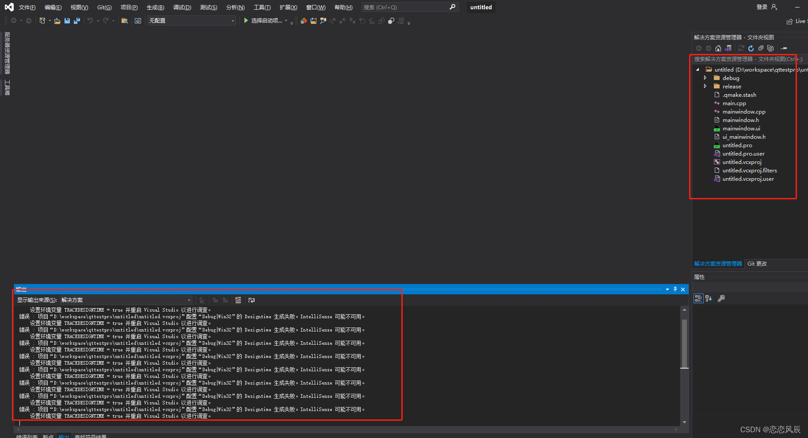Viewport: 808px width, 438px height.
Task: Click the magnifier icon in search box
Action: (x=452, y=7)
